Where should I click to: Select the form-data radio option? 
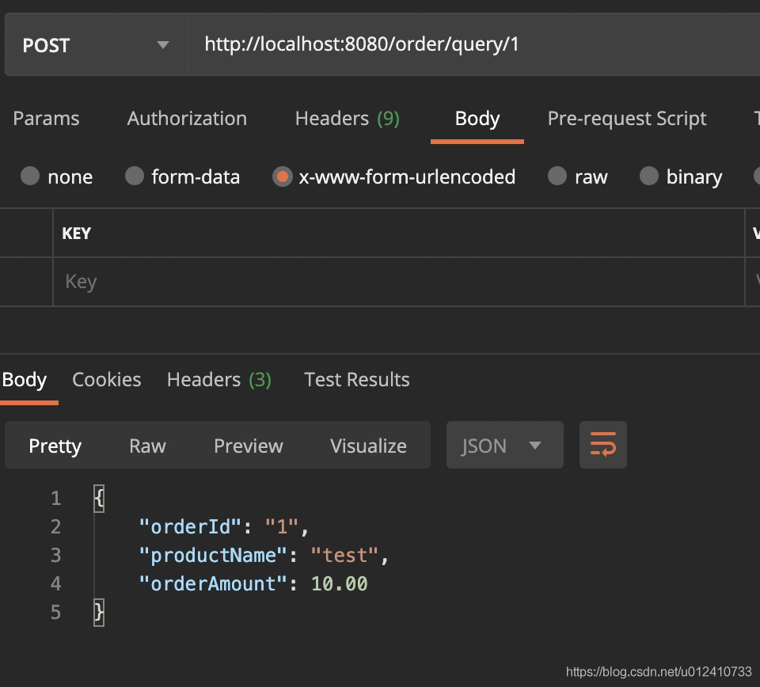135,176
